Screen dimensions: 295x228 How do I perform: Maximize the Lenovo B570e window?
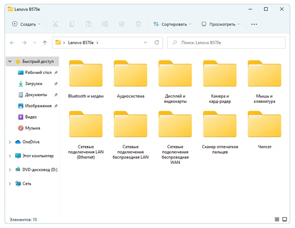[266, 9]
